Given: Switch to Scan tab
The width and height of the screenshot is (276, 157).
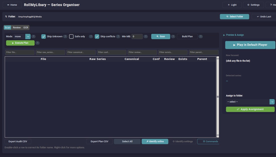Looking at the screenshot, I should (8, 27).
